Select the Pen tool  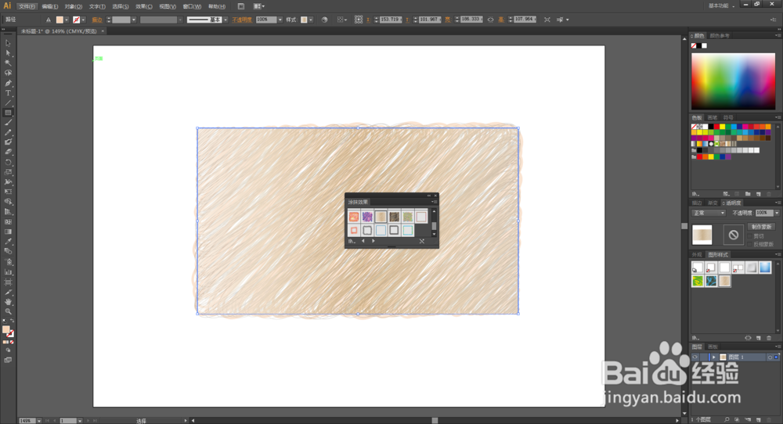point(8,83)
